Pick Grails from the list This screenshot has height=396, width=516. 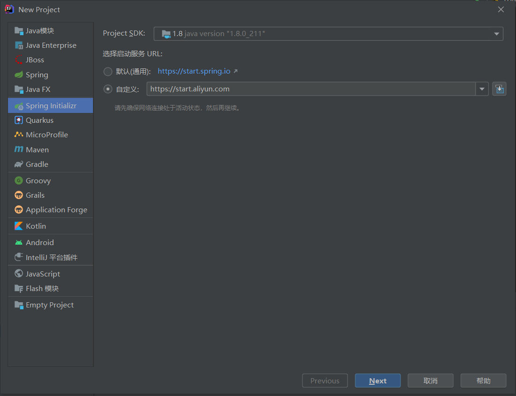click(50, 195)
